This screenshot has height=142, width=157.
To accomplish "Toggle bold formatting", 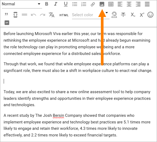I will (47, 4).
